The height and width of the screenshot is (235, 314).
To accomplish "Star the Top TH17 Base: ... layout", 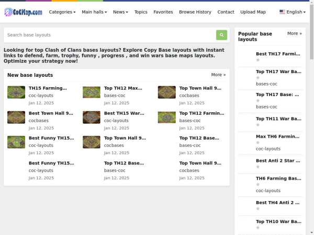I will point(258,101).
